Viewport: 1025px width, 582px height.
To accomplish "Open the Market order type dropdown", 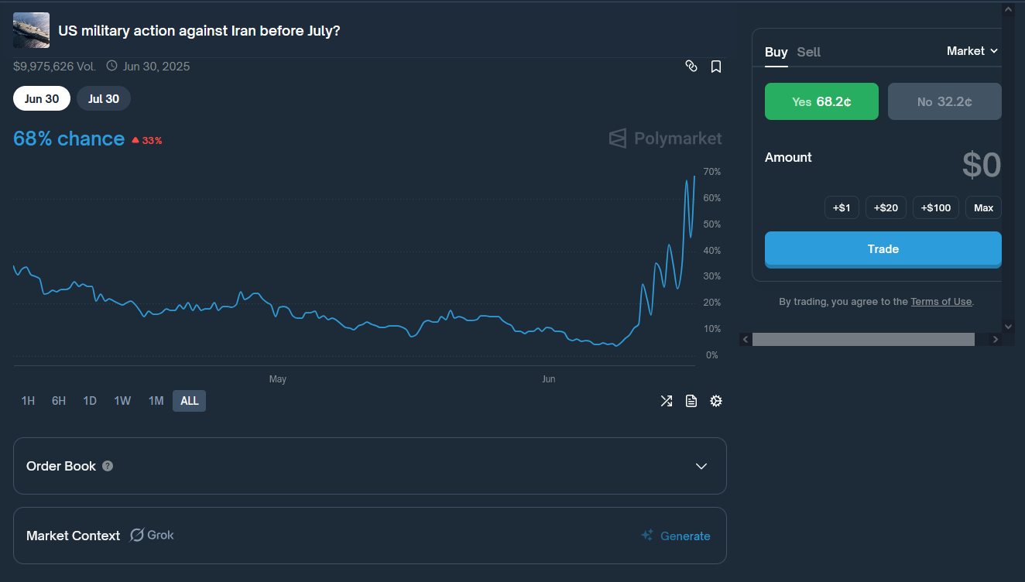I will [972, 51].
